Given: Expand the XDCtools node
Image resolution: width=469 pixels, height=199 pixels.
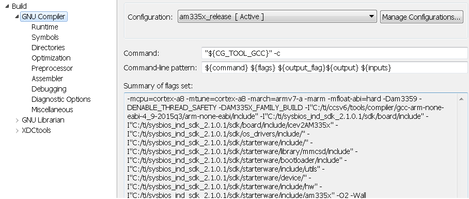Looking at the screenshot, I should (x=17, y=130).
